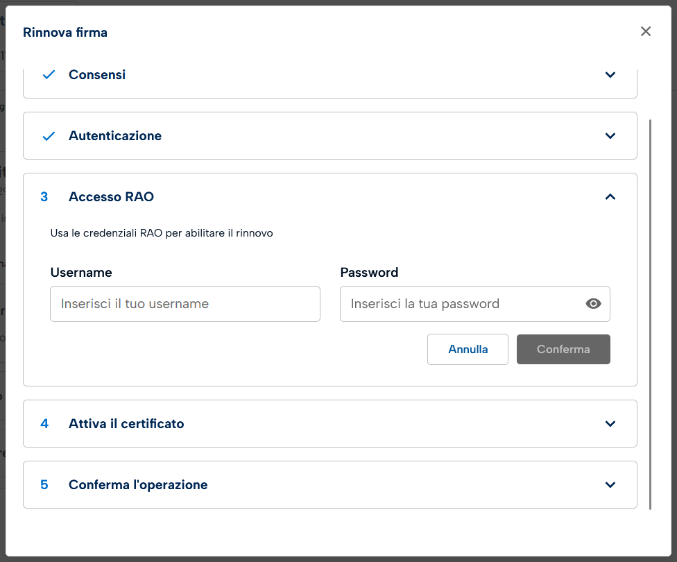This screenshot has width=677, height=562.
Task: Click the step 3 number badge
Action: (x=44, y=197)
